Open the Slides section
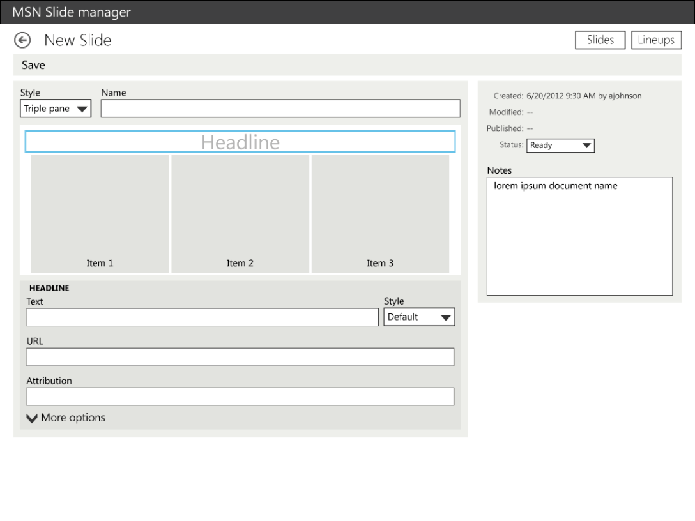695x521 pixels. pyautogui.click(x=600, y=40)
